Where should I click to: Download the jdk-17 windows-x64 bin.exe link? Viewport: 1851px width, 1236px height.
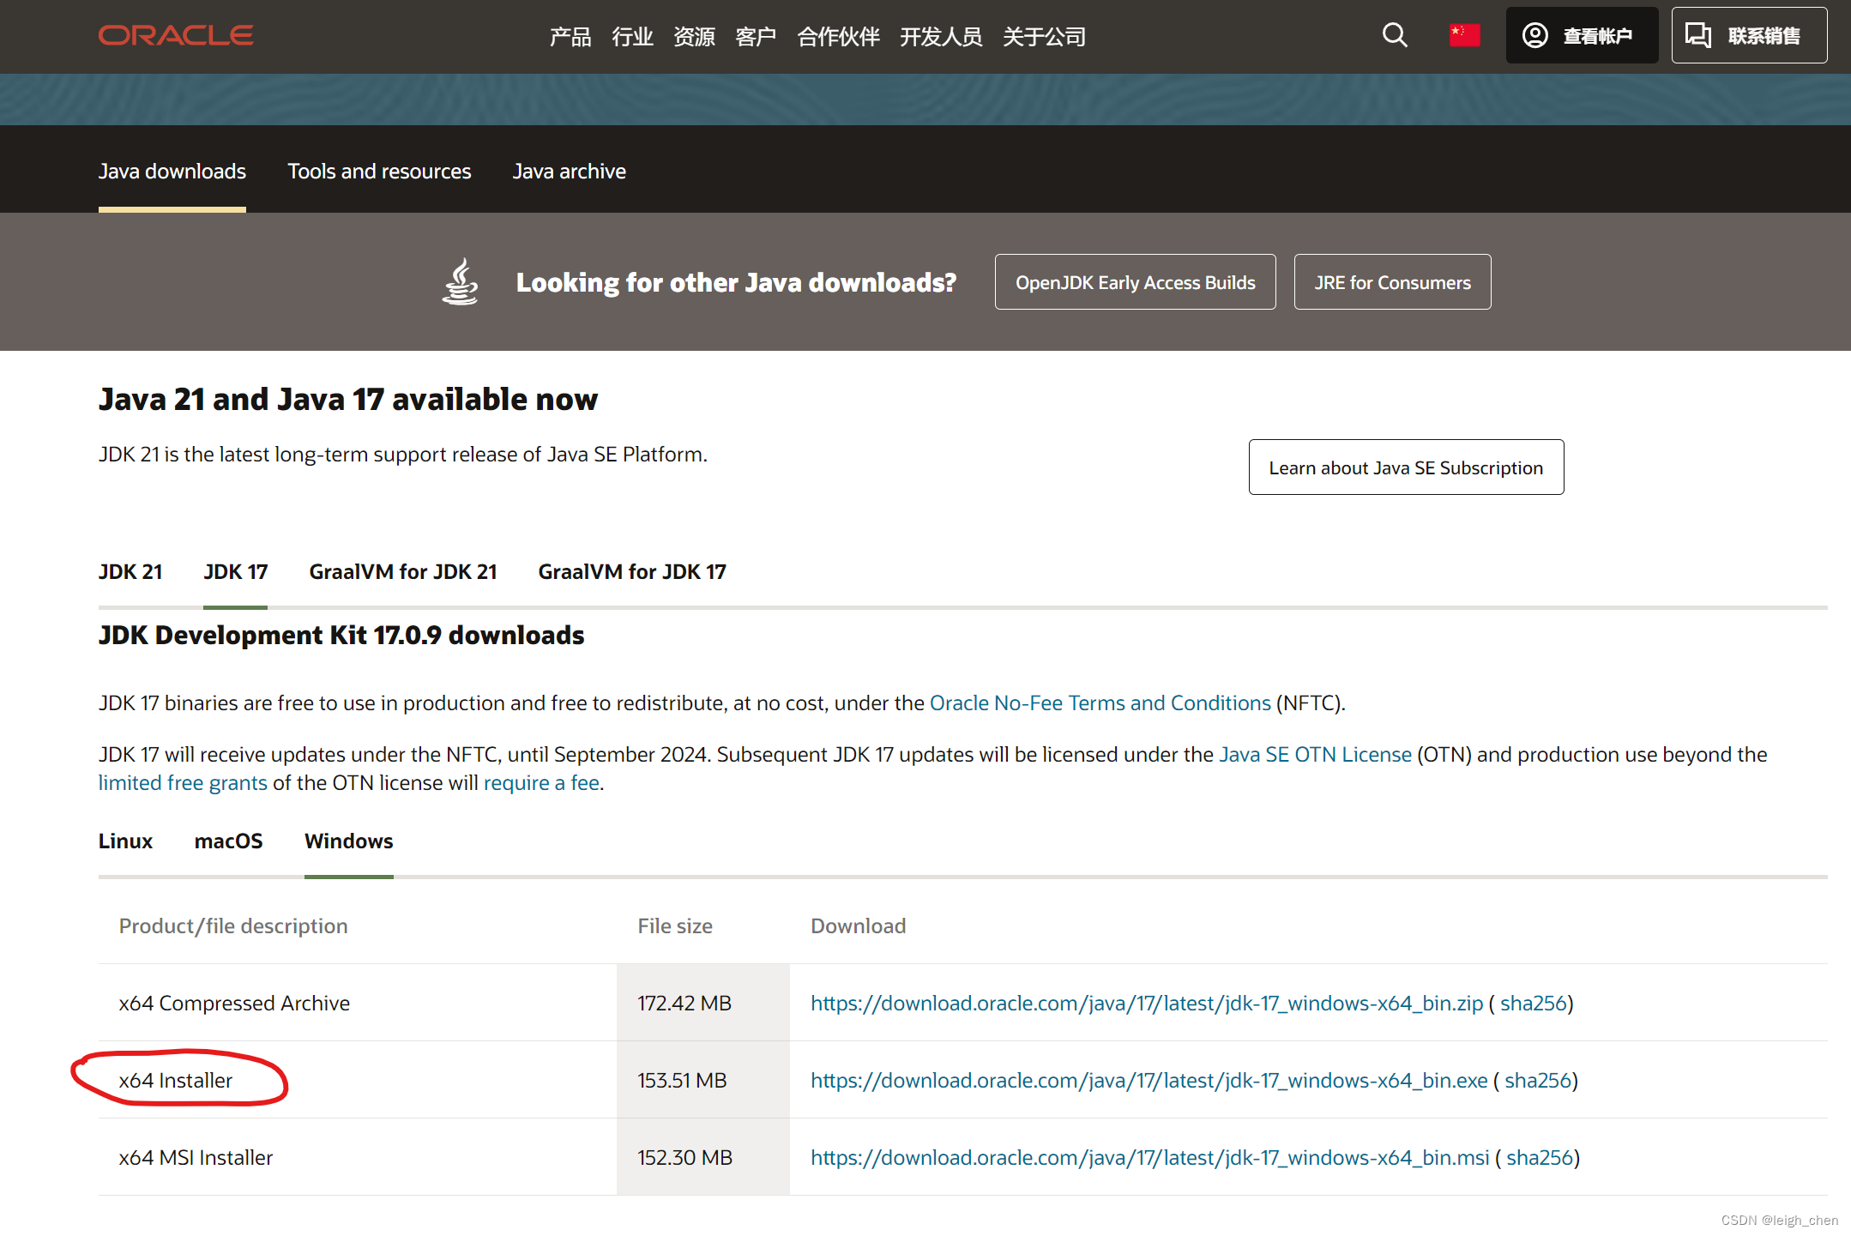point(1149,1080)
